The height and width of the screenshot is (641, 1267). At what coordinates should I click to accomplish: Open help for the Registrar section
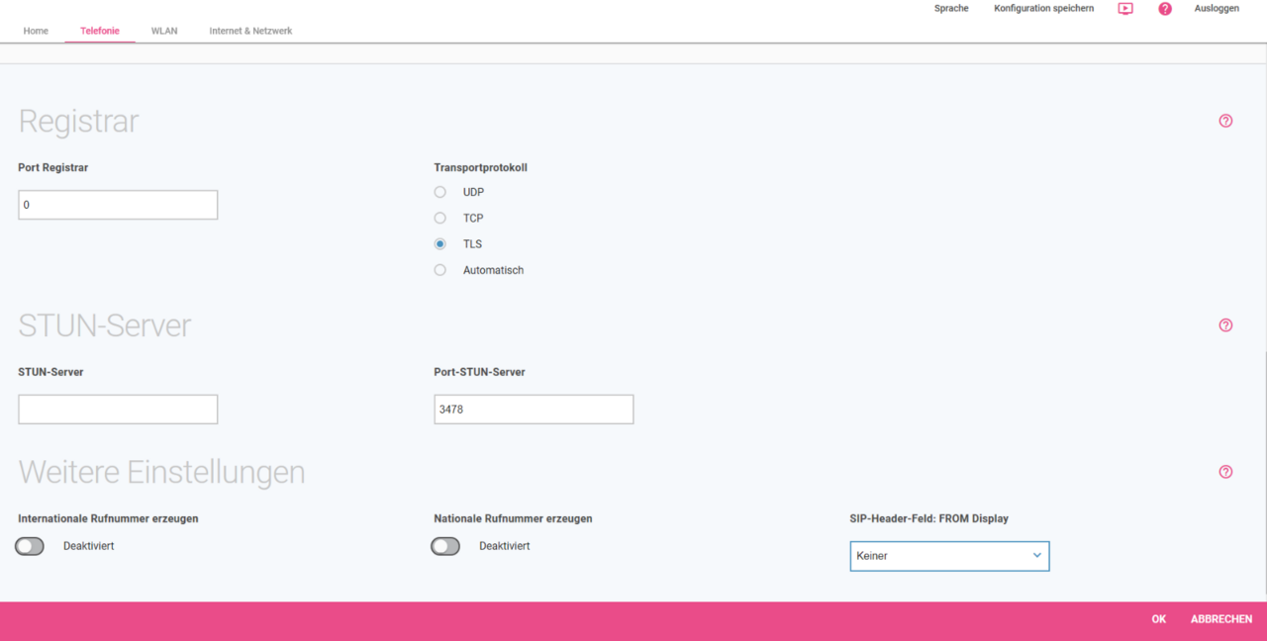(x=1225, y=121)
